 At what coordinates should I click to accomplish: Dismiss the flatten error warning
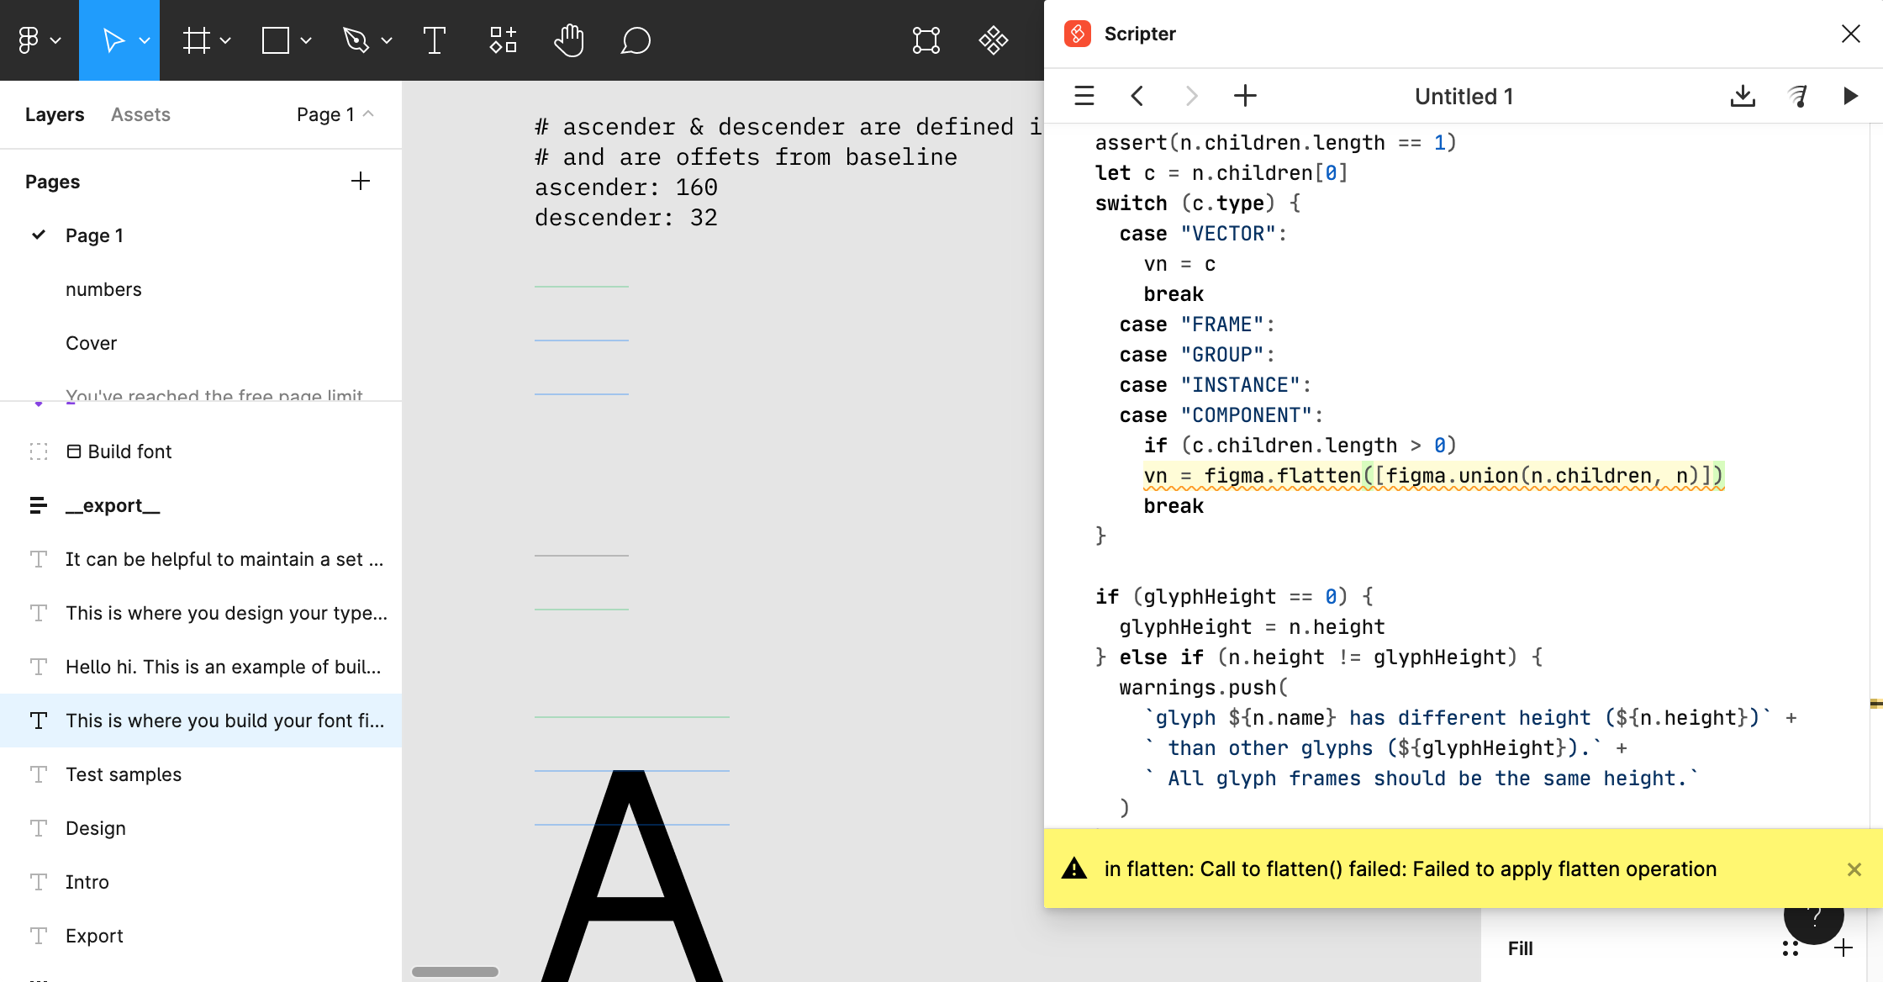click(1854, 870)
